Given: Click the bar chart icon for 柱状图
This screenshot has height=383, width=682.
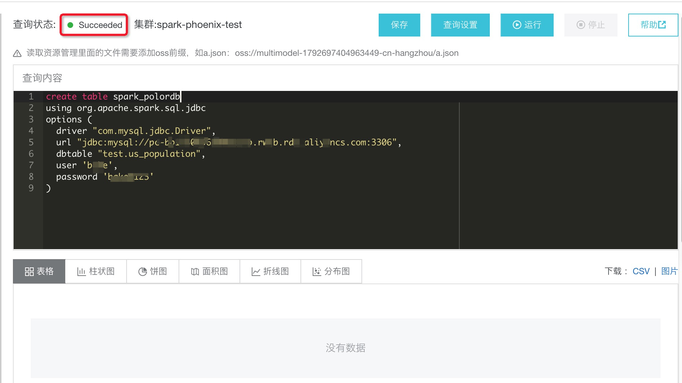Looking at the screenshot, I should pos(81,271).
